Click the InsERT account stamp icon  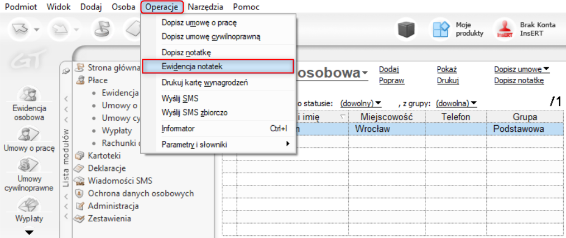[x=505, y=29]
